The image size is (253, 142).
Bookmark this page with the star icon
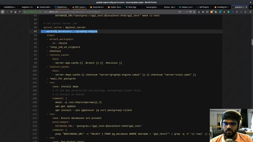tap(194, 12)
